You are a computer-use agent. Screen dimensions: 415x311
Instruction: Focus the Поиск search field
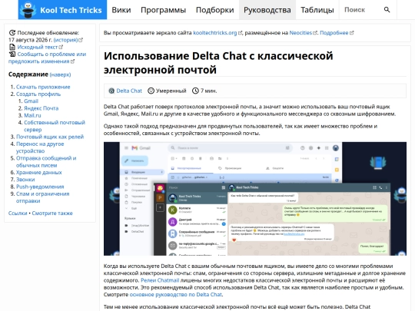point(361,10)
